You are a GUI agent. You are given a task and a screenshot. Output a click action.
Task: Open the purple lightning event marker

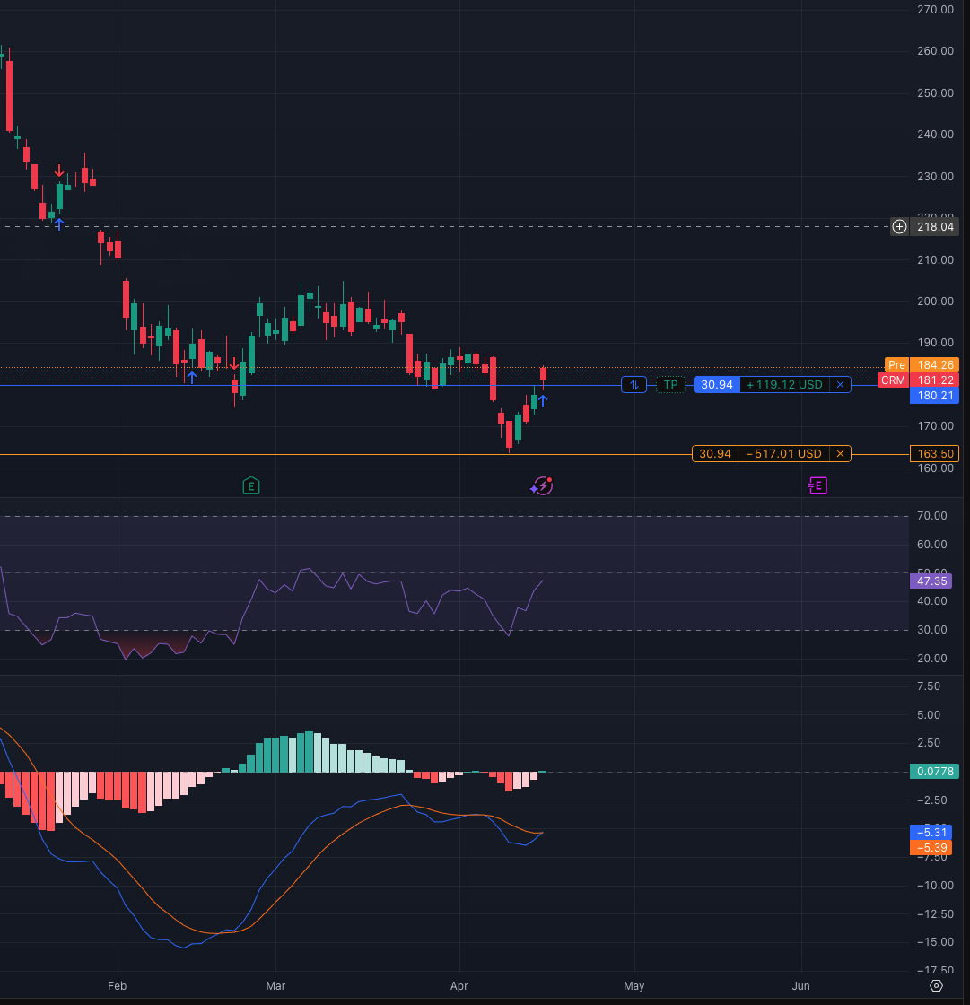pos(542,485)
